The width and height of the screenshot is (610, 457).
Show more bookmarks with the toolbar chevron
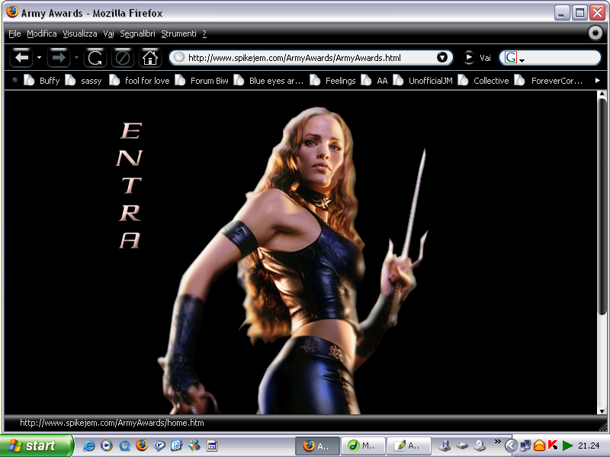point(598,81)
